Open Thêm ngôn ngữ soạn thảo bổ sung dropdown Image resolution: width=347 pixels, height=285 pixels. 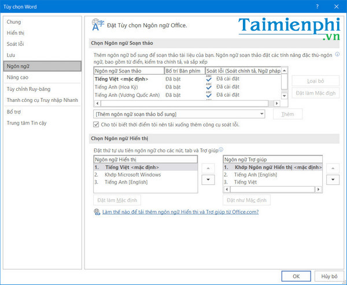pos(179,114)
